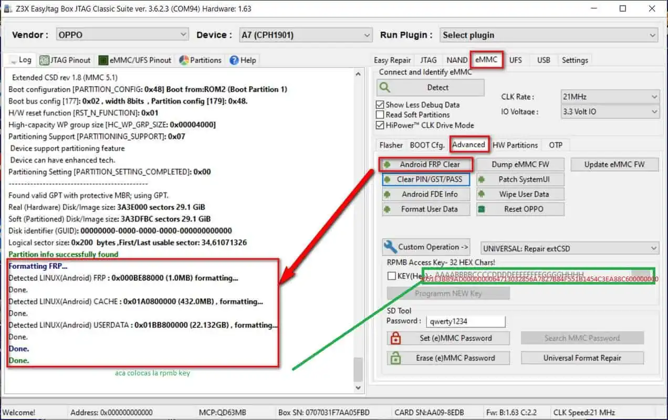Enable Read Soft Partitions checkbox
The height and width of the screenshot is (420, 668).
pyautogui.click(x=380, y=114)
